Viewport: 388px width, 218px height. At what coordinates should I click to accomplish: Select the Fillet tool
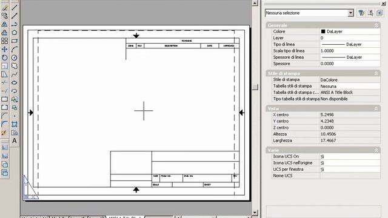tap(4, 124)
